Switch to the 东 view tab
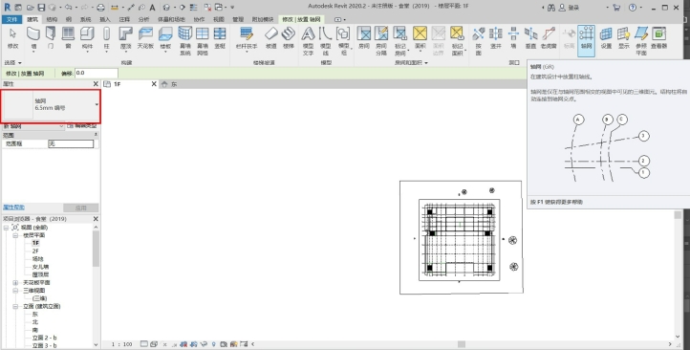690x350 pixels. pyautogui.click(x=174, y=84)
